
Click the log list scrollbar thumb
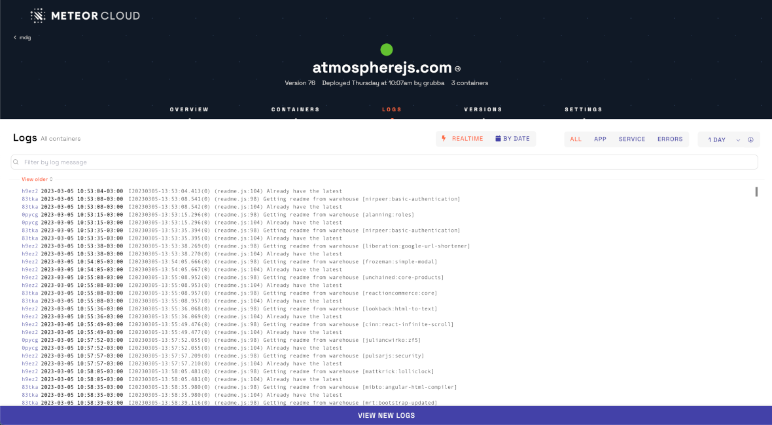[x=756, y=192]
